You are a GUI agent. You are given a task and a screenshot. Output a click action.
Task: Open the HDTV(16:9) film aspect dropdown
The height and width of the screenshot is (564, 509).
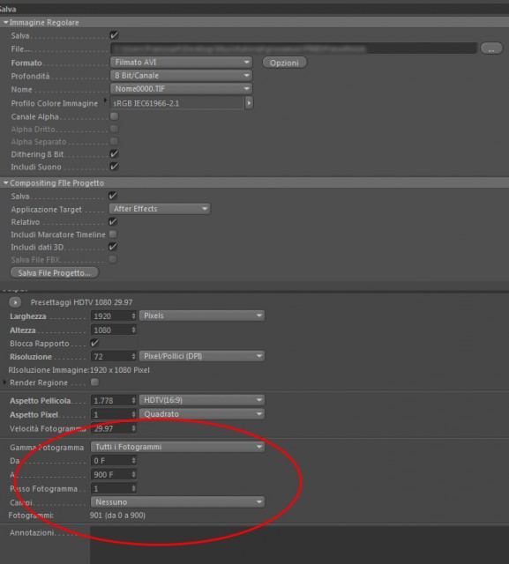(202, 400)
